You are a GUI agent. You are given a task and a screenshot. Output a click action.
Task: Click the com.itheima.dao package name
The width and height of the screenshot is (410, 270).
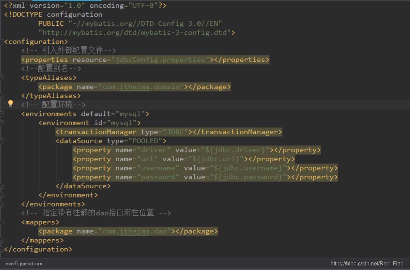[x=135, y=232]
